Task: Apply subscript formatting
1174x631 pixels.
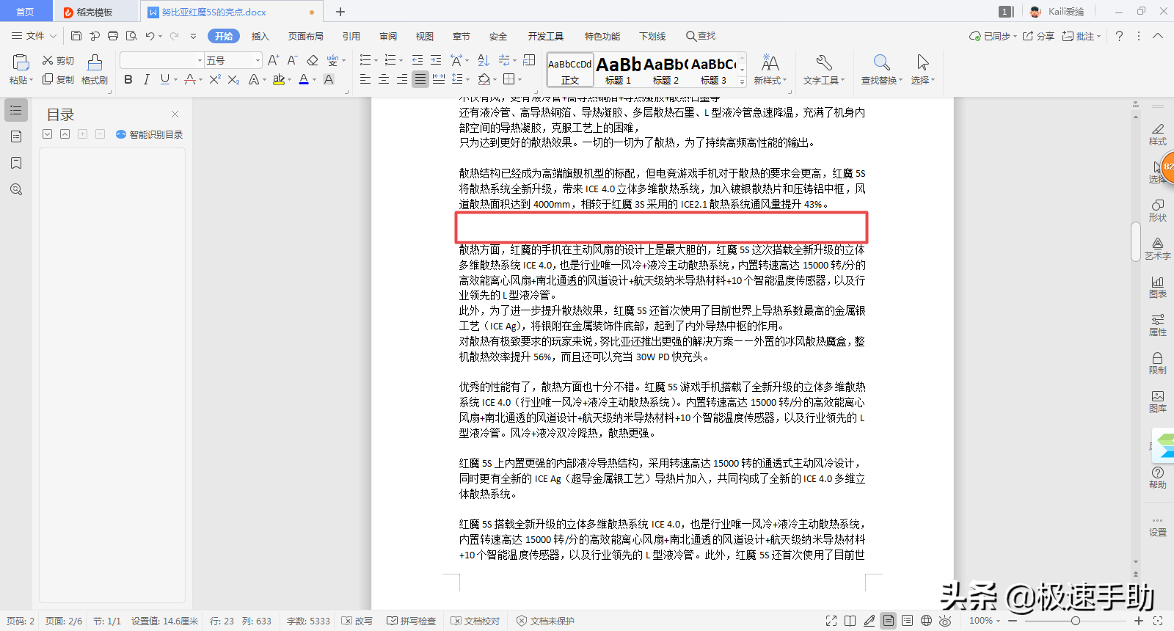Action: 233,79
